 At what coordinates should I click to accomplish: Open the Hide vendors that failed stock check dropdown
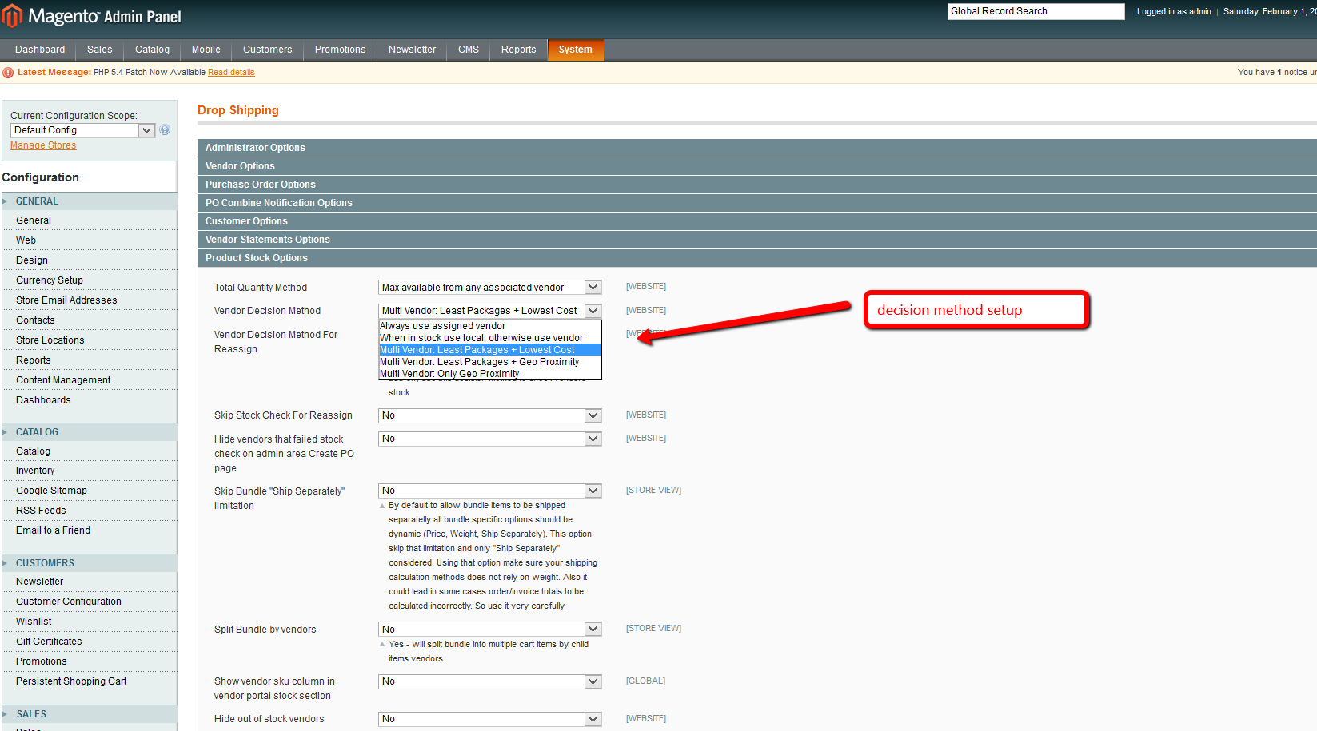point(489,439)
